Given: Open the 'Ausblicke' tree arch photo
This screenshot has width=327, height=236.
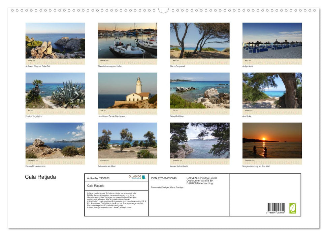Looking at the screenshot, I should (272, 90).
